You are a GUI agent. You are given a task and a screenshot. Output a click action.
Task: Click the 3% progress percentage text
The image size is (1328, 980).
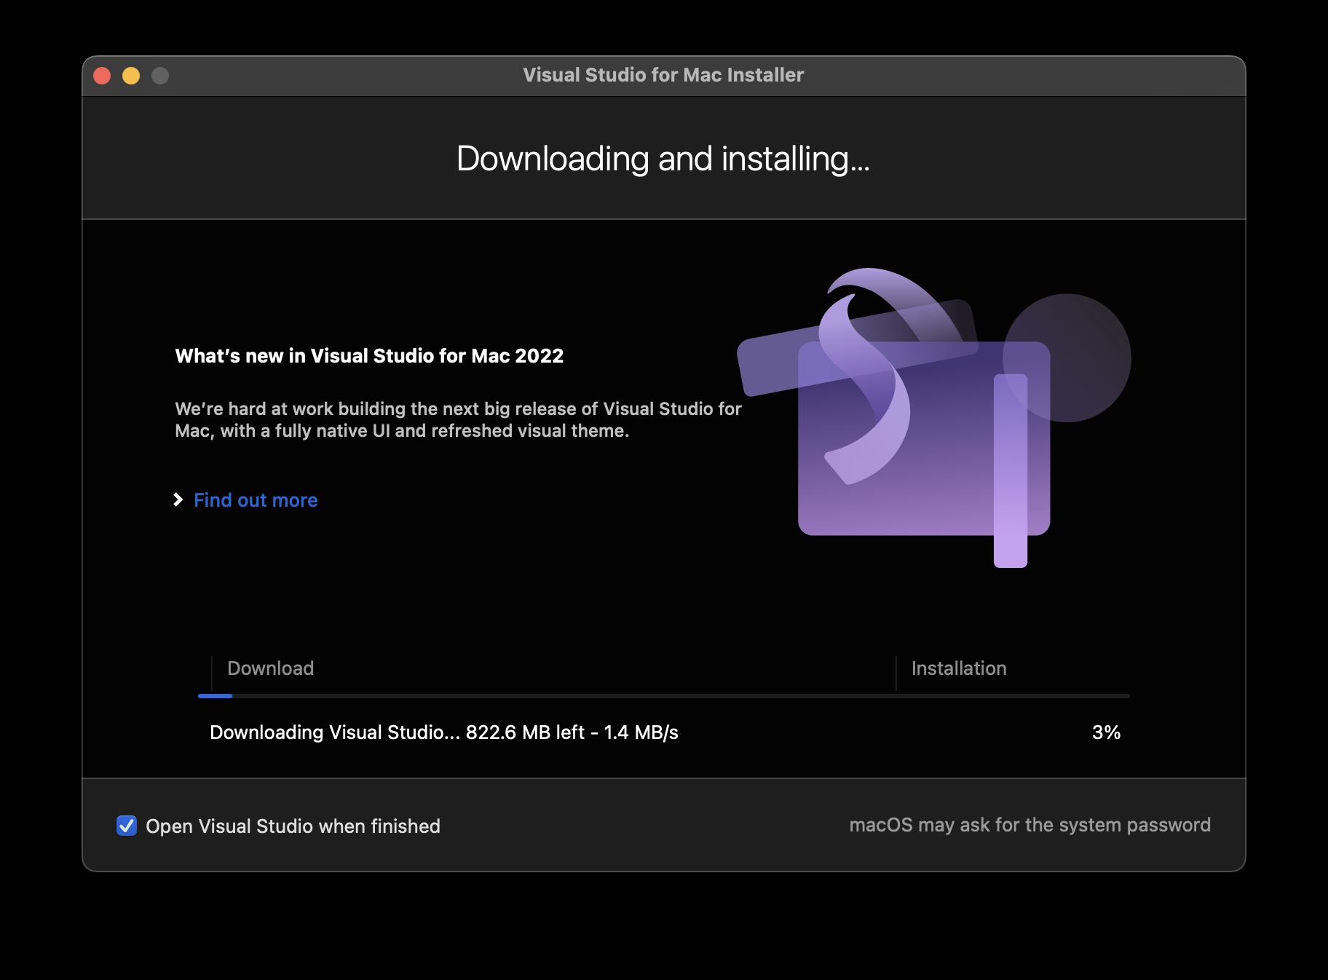1105,733
